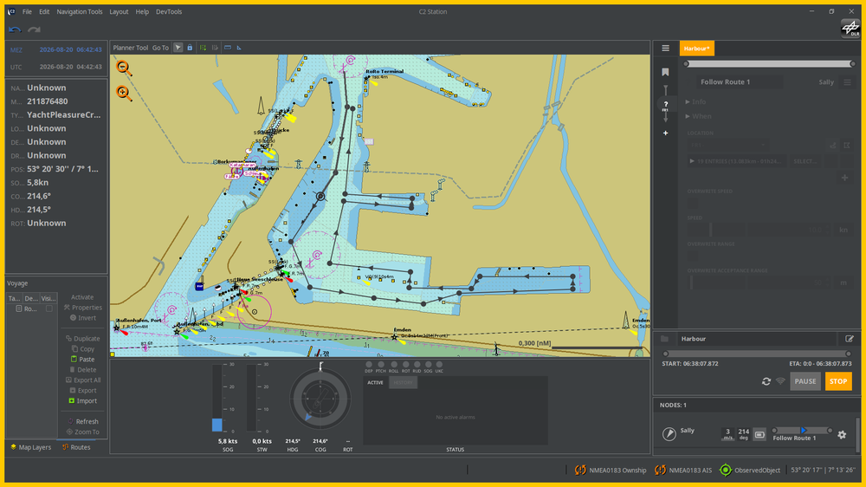Click the blue rectangle icon in planner toolbar

(228, 48)
